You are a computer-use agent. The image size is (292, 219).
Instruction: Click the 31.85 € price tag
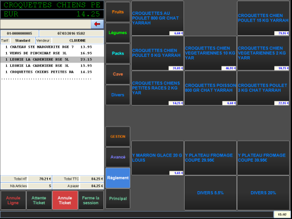pyautogui.click(x=176, y=68)
